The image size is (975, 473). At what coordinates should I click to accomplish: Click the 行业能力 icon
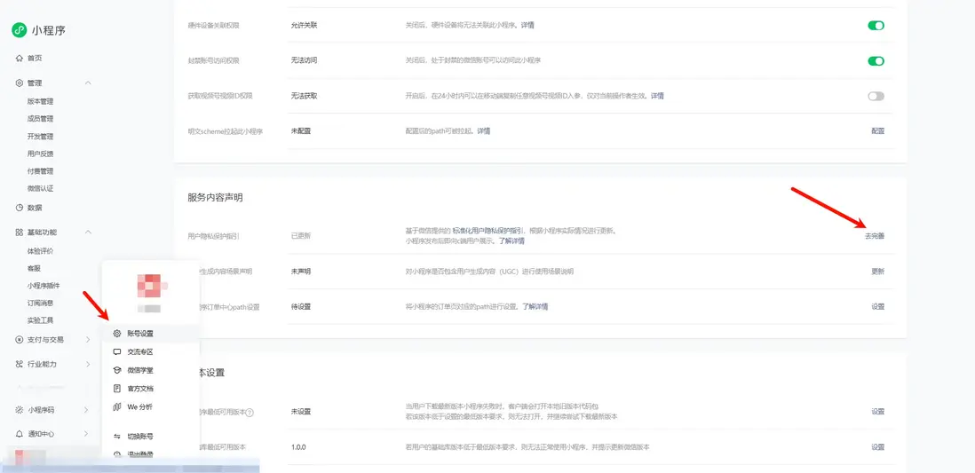click(x=20, y=364)
